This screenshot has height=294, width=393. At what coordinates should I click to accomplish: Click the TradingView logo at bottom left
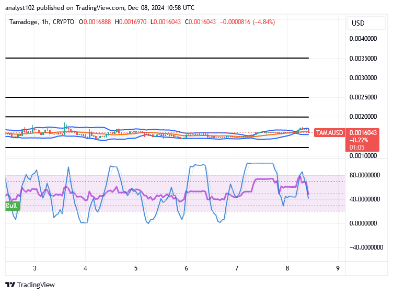click(30, 285)
